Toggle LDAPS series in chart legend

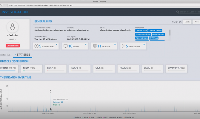pos(99,117)
